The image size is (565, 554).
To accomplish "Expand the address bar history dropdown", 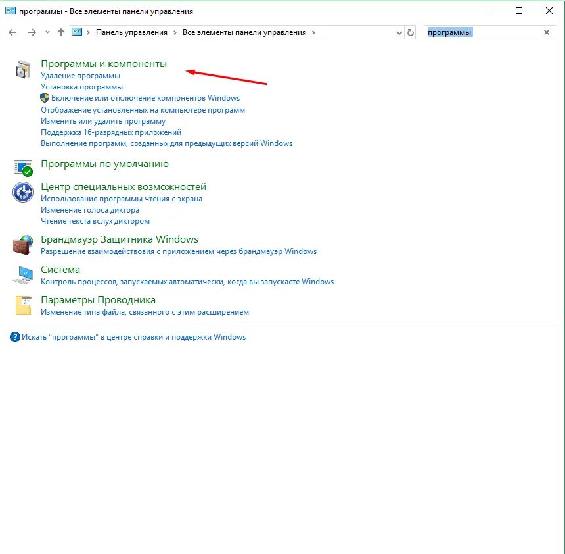I will pyautogui.click(x=399, y=32).
